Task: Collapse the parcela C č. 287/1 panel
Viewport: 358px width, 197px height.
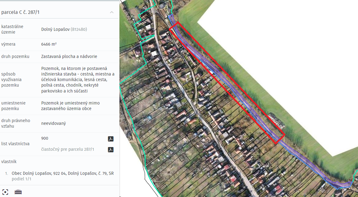Action: pyautogui.click(x=112, y=12)
